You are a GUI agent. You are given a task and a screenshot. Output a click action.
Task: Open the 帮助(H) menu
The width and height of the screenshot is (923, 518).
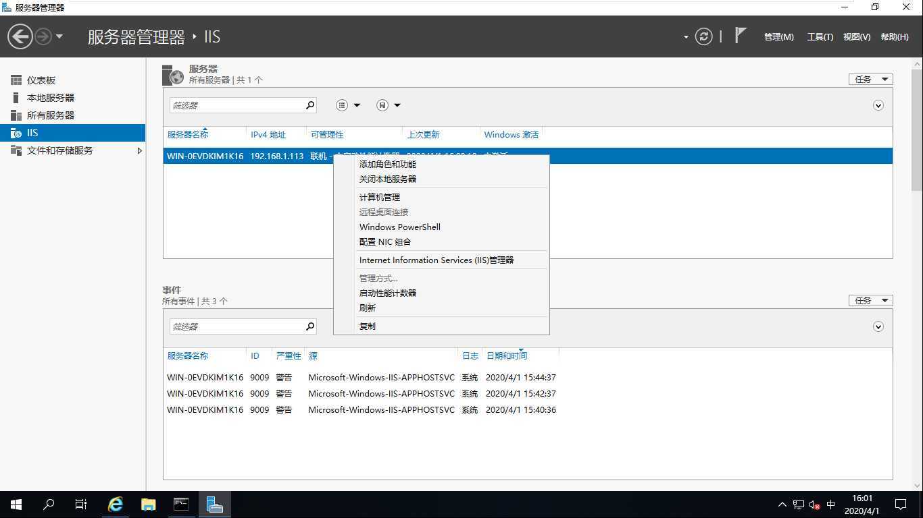pyautogui.click(x=895, y=37)
